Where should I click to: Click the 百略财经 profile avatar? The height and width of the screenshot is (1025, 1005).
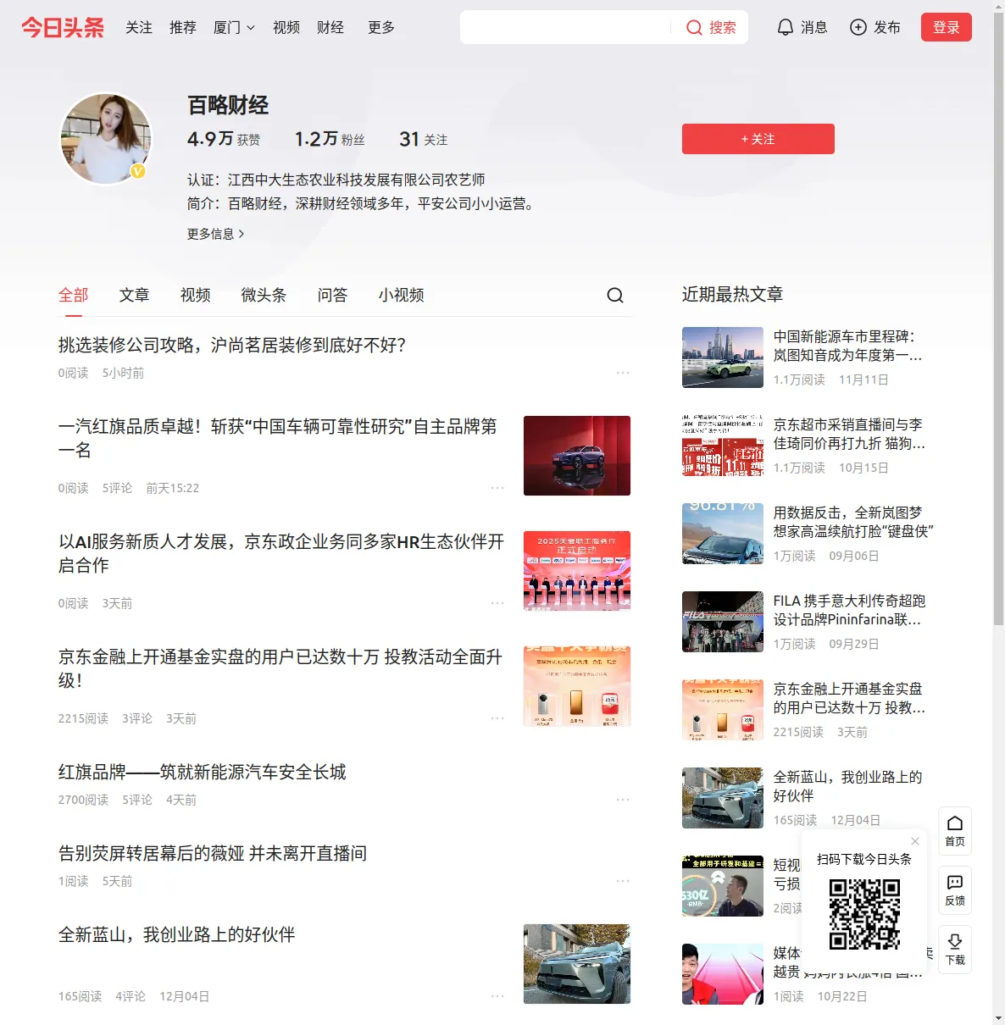click(105, 139)
